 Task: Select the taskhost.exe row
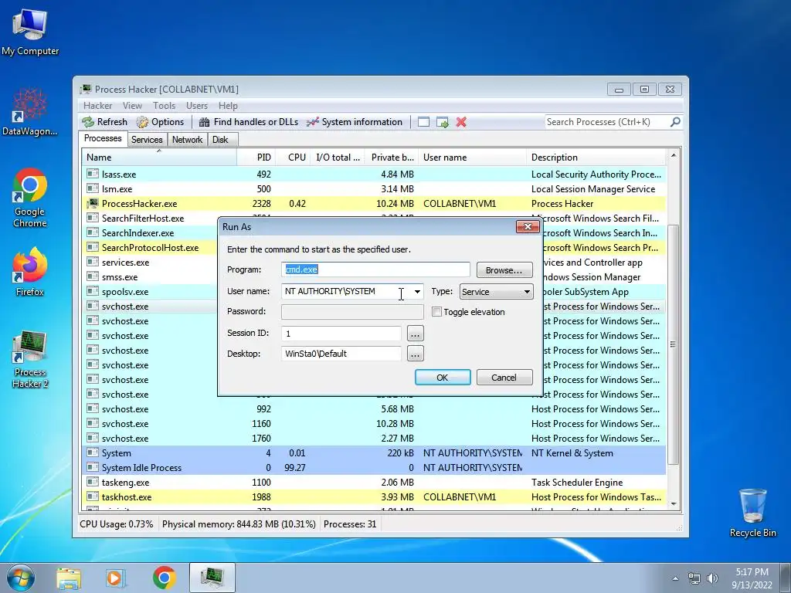[374, 497]
